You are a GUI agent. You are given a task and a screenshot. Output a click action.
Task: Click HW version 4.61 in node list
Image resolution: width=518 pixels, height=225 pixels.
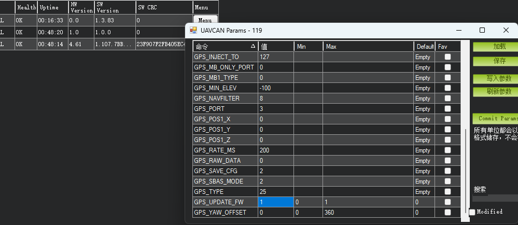(x=81, y=44)
